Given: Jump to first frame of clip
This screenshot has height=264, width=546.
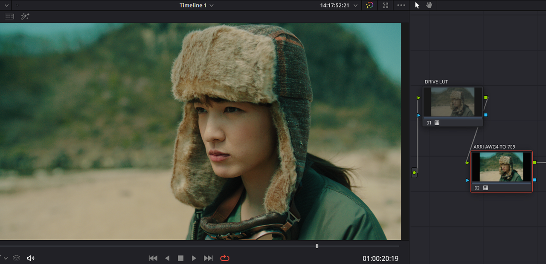Looking at the screenshot, I should tap(153, 258).
